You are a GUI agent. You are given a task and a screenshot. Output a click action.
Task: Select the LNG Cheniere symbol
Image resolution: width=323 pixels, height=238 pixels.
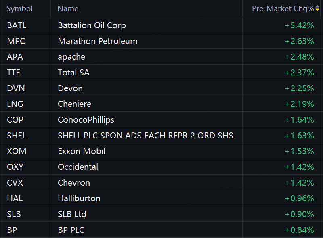point(15,104)
